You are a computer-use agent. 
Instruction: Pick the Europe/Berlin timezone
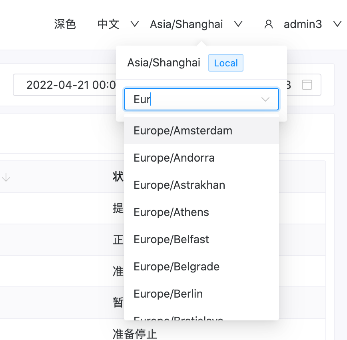pos(168,294)
